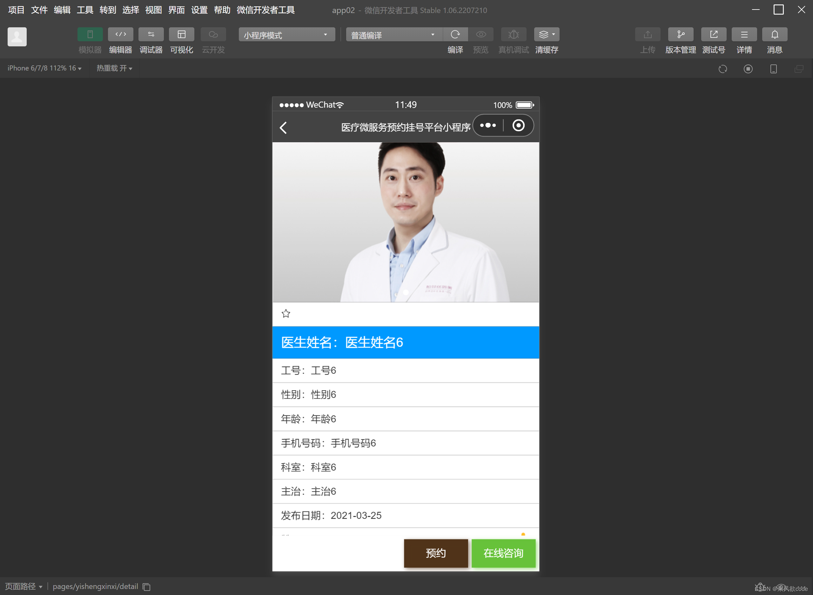
Task: Click the compile refresh icon
Action: (455, 35)
